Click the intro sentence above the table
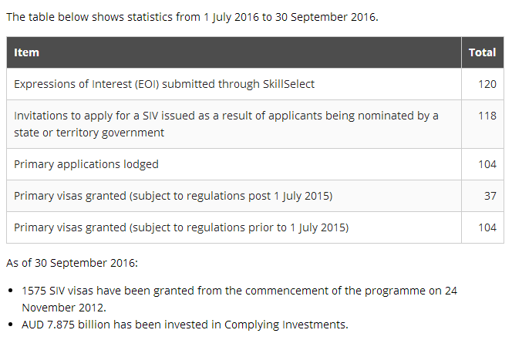512x340 pixels. pyautogui.click(x=192, y=16)
